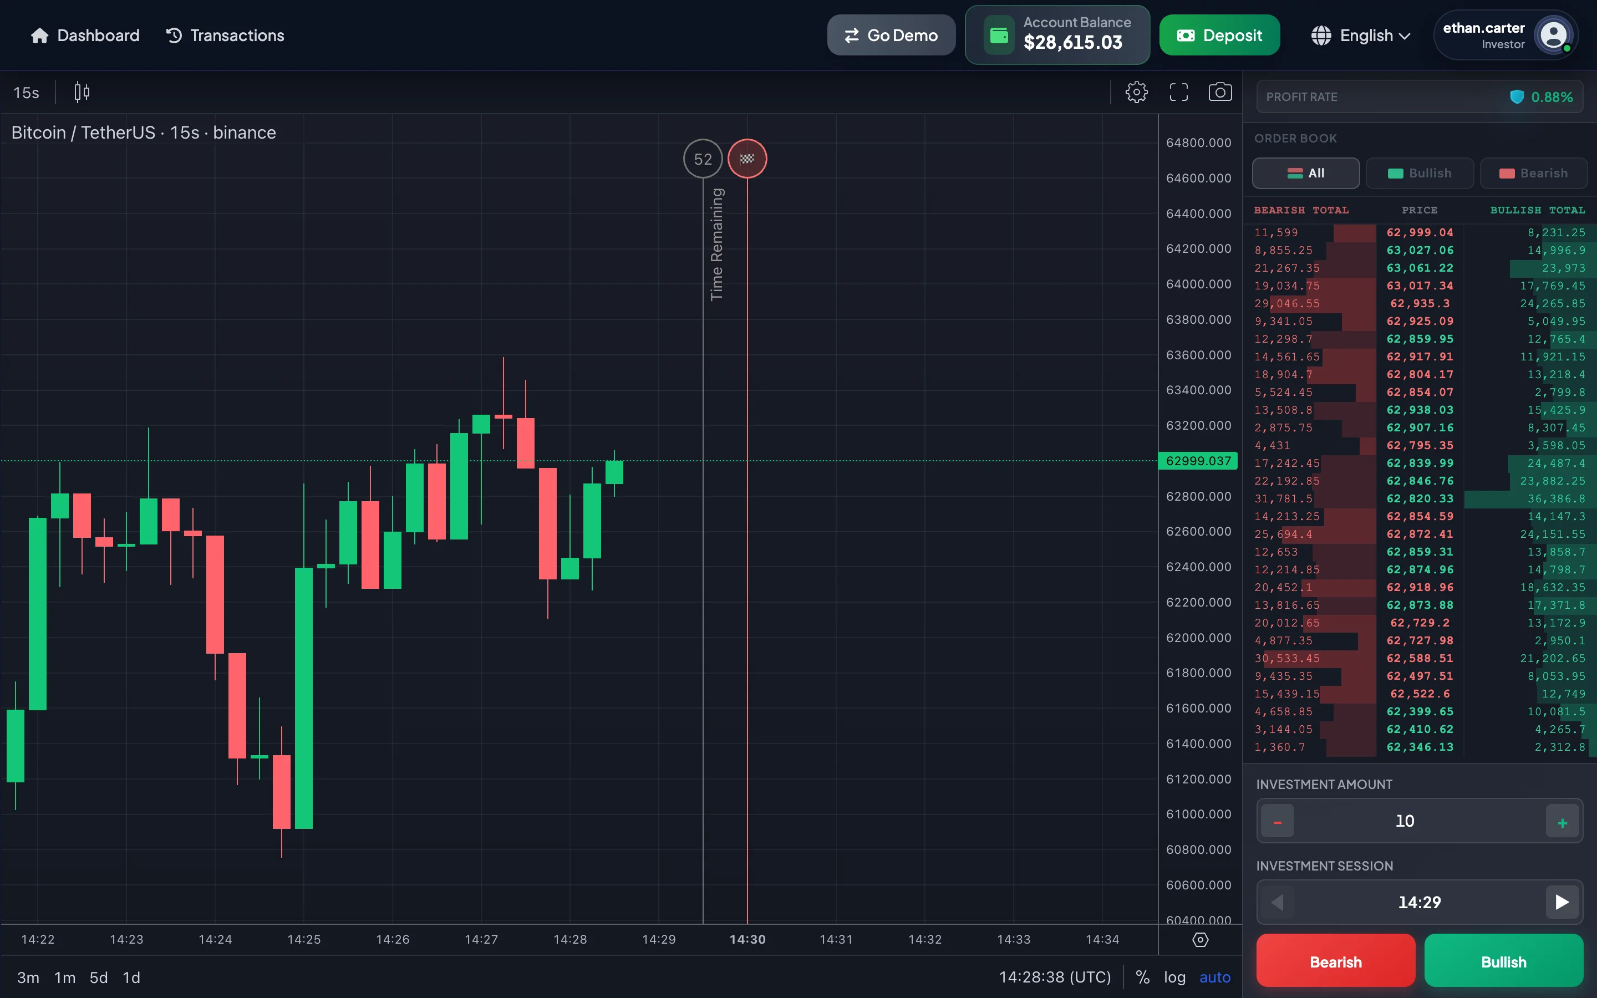Set chart range to 1m
Viewport: 1597px width, 998px height.
click(65, 977)
